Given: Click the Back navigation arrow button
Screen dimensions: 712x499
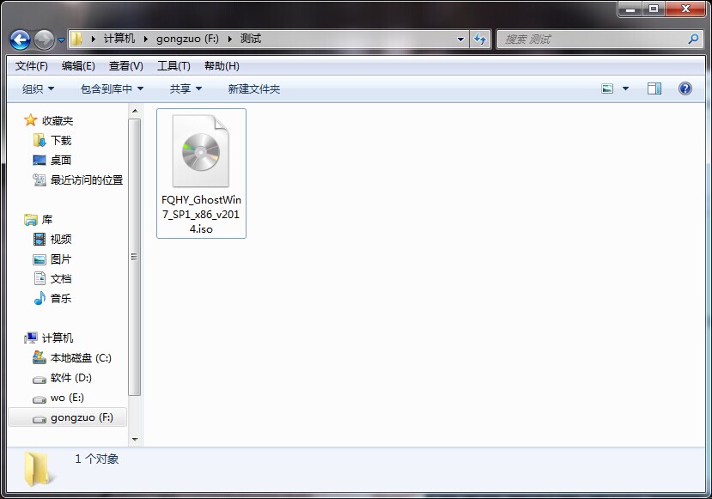Looking at the screenshot, I should 20,40.
